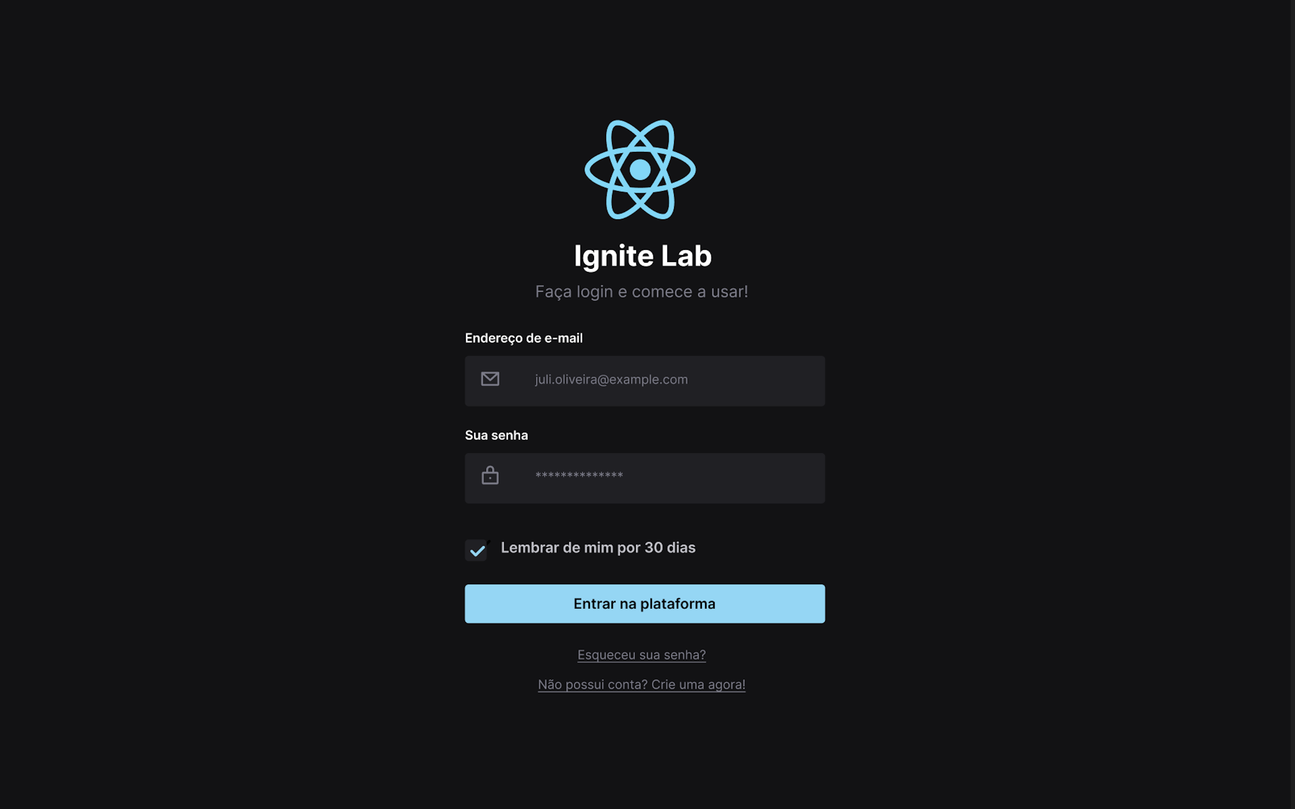
Task: Click the padlock icon in password field
Action: click(490, 475)
